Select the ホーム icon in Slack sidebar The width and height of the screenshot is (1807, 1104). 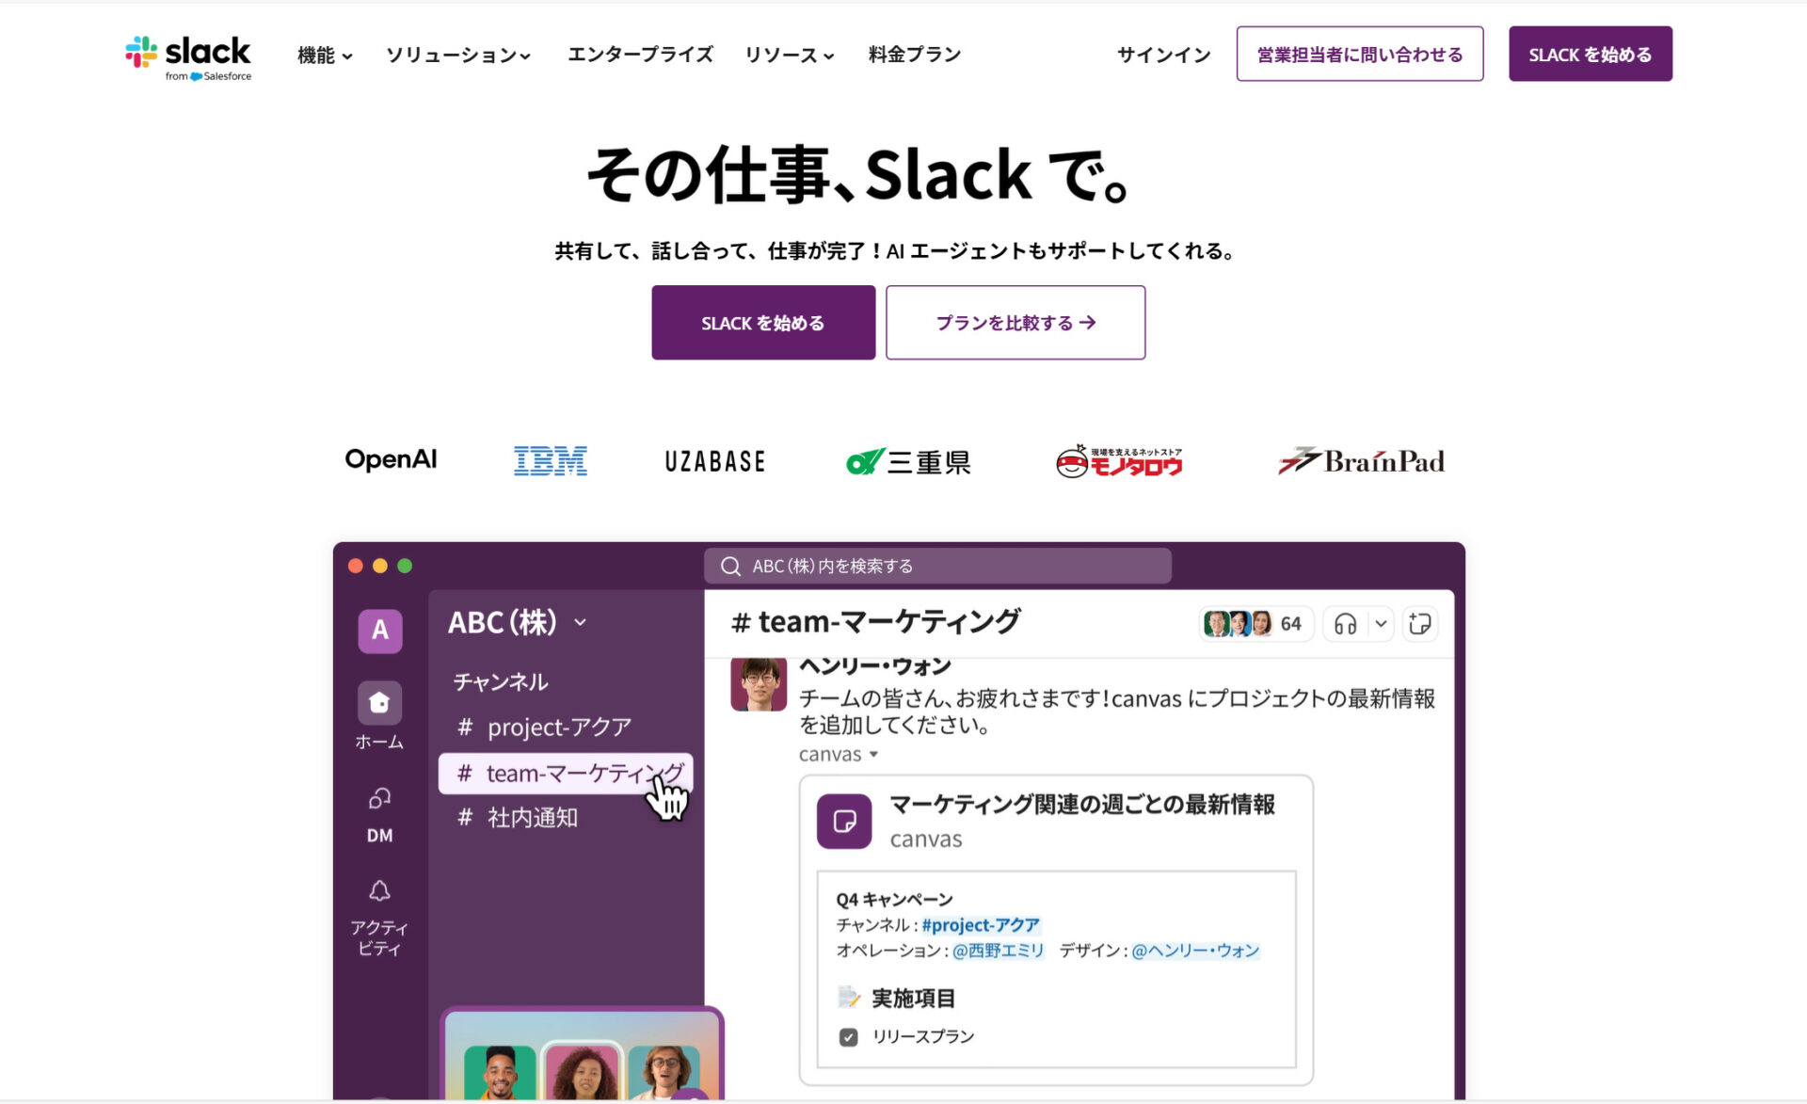[x=378, y=702]
